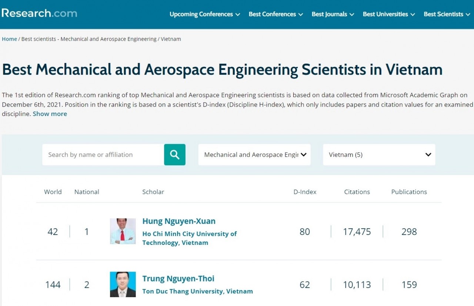Click the D-Index column header

point(305,192)
